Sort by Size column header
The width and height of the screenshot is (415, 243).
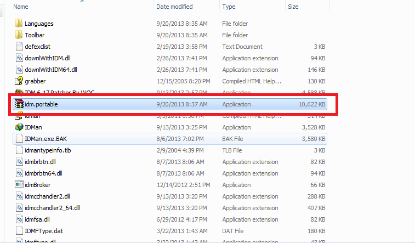(293, 7)
